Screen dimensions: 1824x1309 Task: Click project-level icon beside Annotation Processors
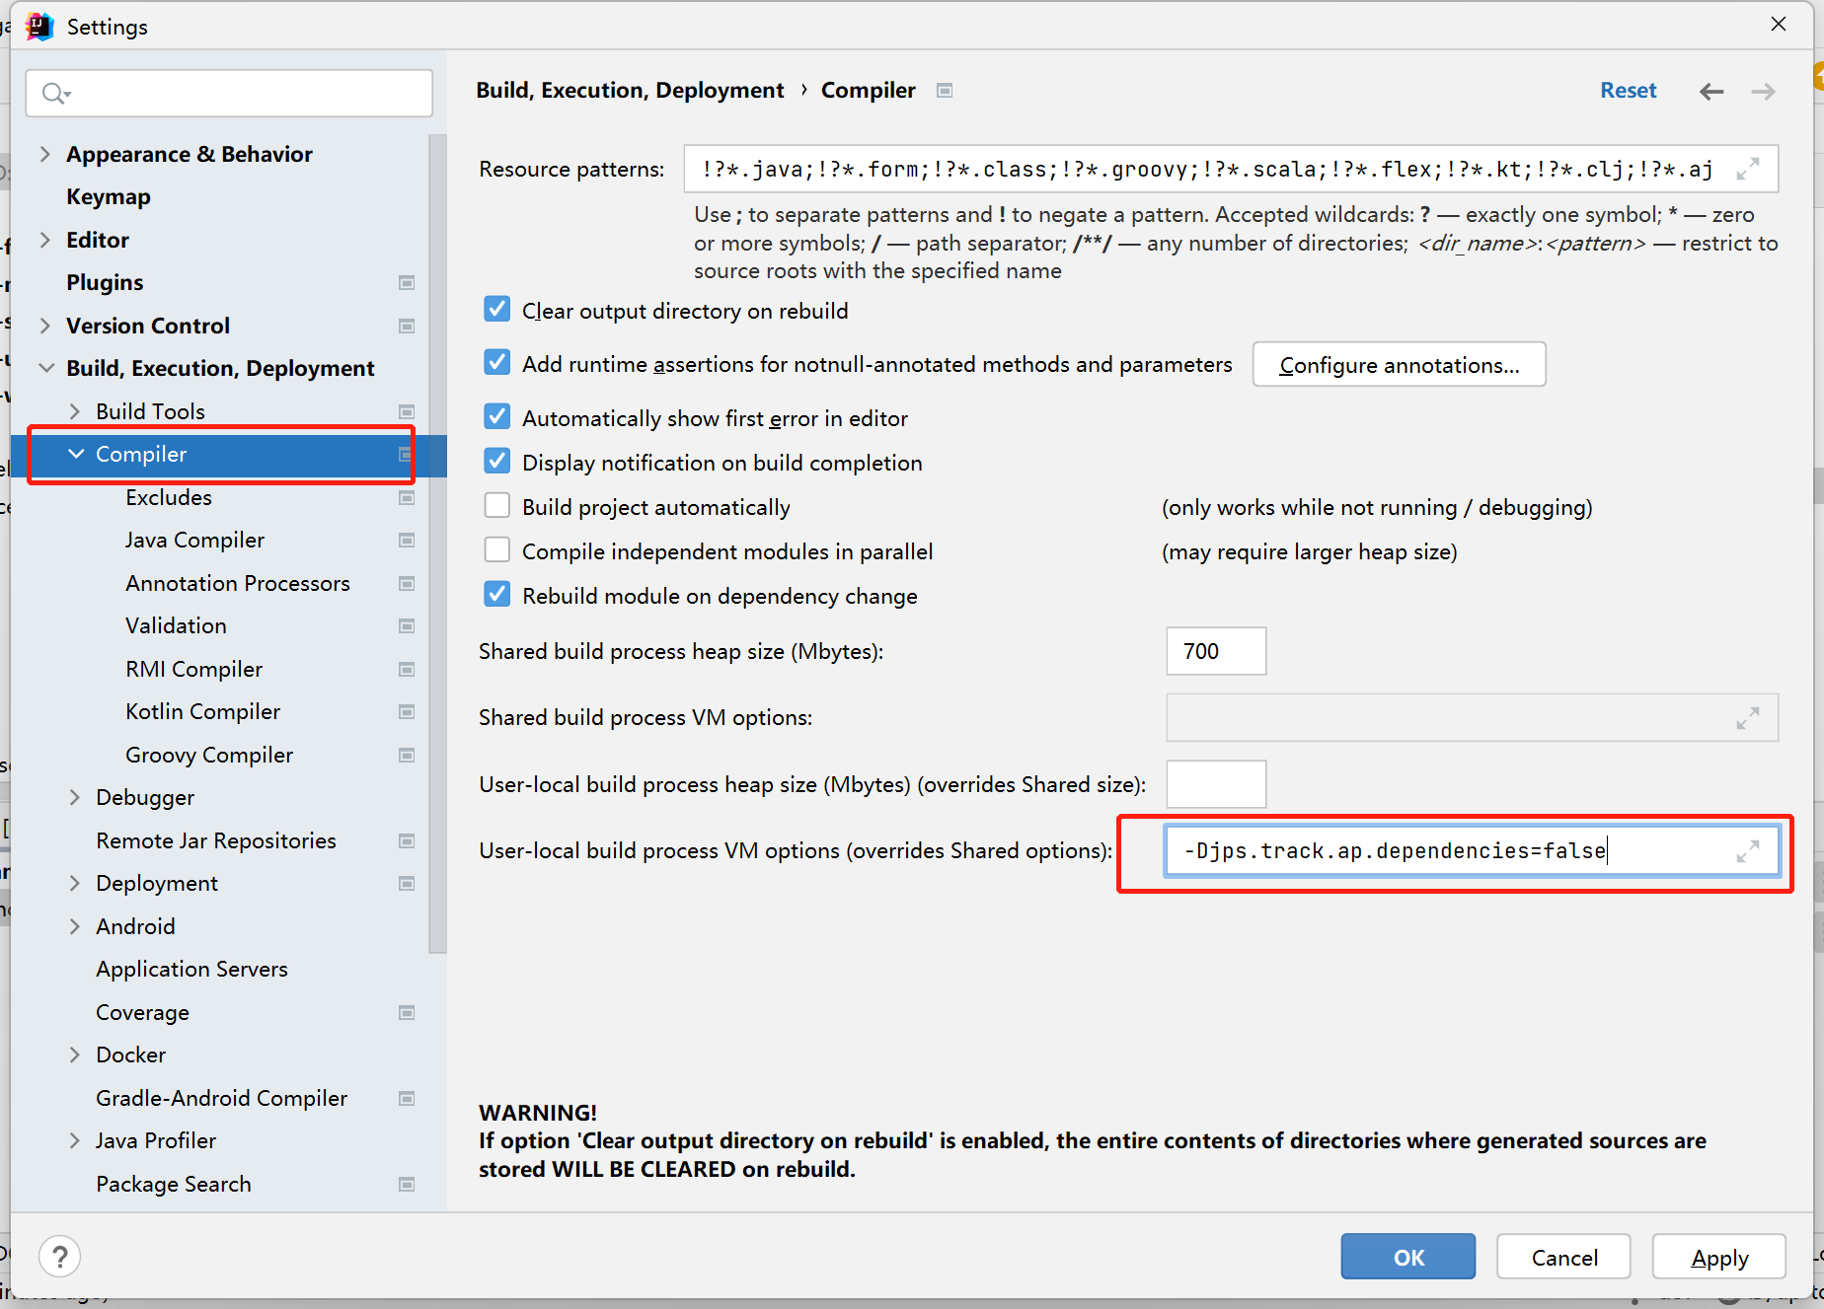coord(407,584)
